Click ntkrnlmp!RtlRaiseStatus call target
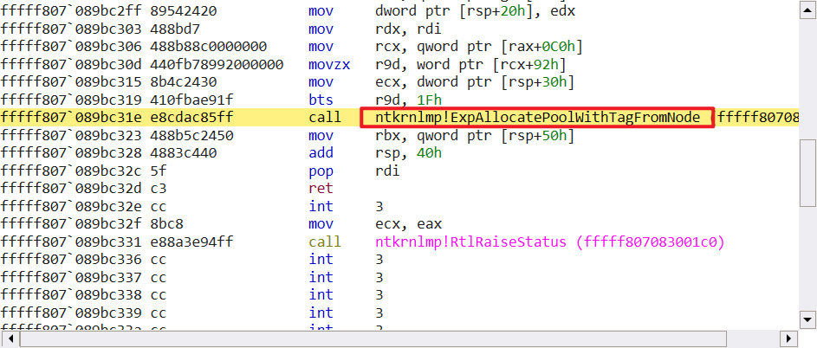Screen dimensions: 817x348 (549, 242)
